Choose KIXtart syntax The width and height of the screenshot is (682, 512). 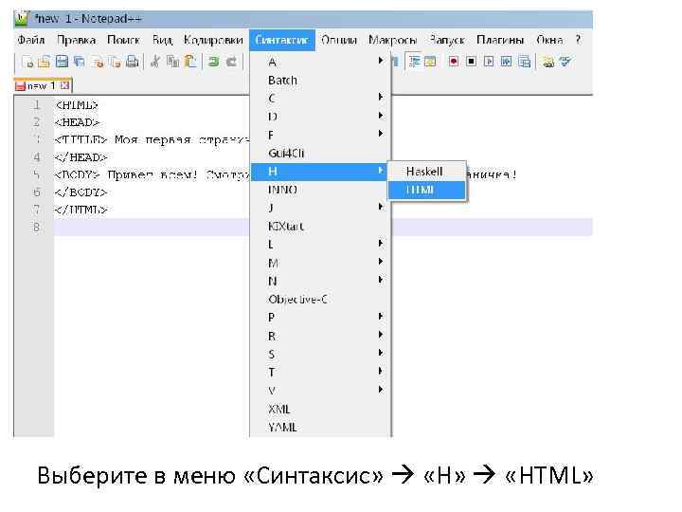(321, 227)
